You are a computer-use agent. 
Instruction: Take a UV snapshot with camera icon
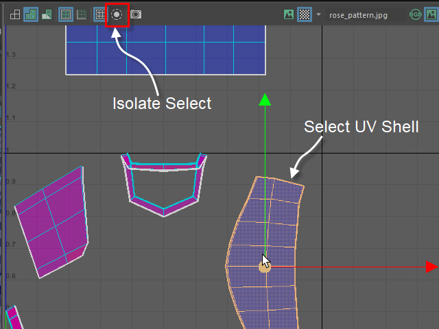point(136,14)
